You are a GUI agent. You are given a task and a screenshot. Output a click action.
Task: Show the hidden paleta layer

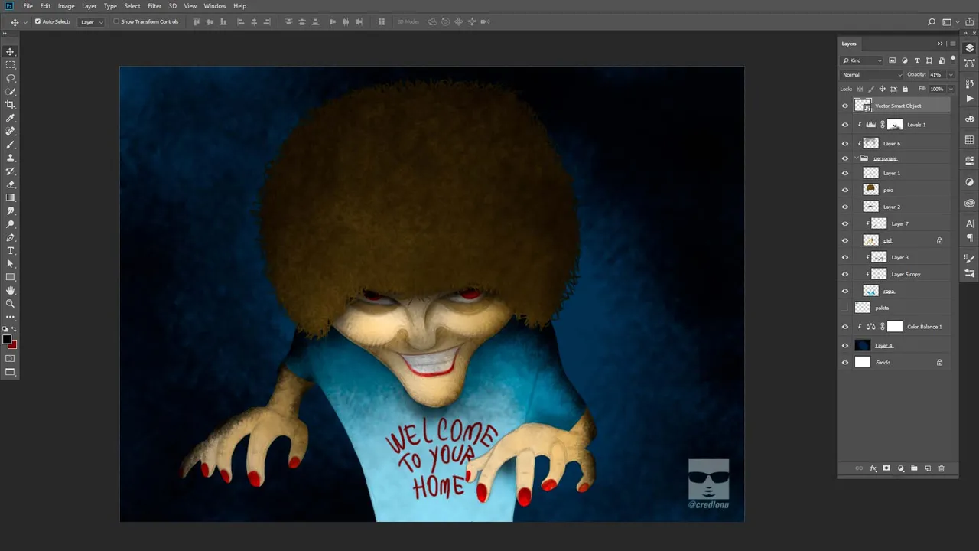(845, 308)
